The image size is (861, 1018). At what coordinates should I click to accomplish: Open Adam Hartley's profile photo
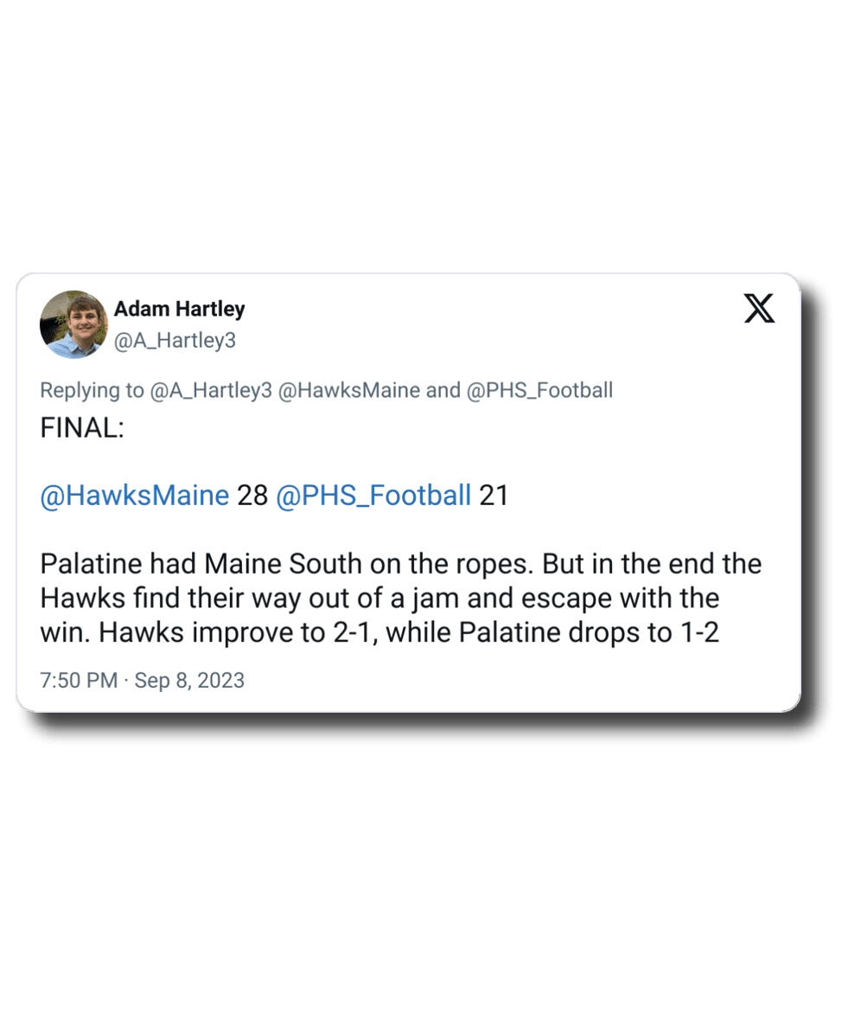[x=73, y=324]
